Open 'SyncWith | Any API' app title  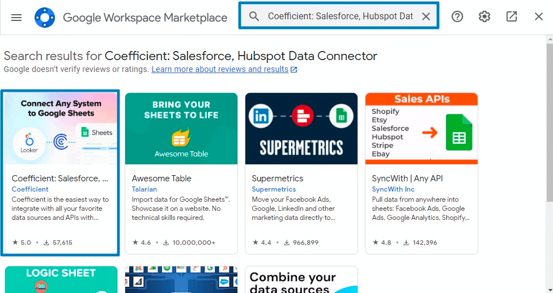407,179
